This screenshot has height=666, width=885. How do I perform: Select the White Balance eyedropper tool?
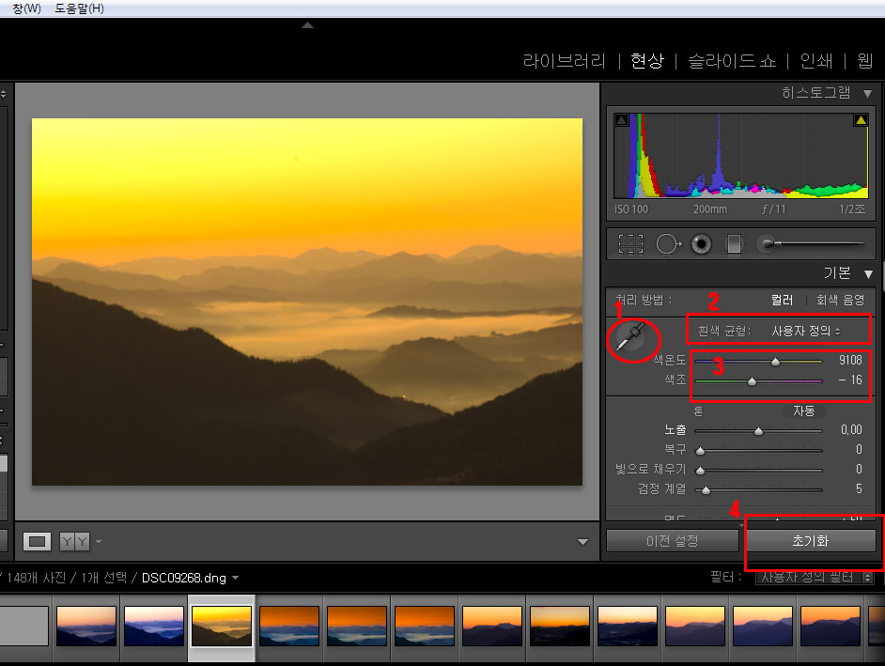[630, 338]
